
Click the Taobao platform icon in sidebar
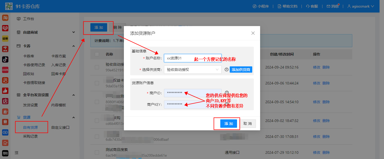click(x=5, y=18)
